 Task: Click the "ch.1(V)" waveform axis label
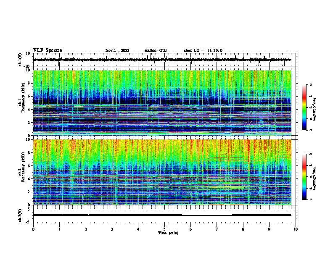click(x=20, y=60)
